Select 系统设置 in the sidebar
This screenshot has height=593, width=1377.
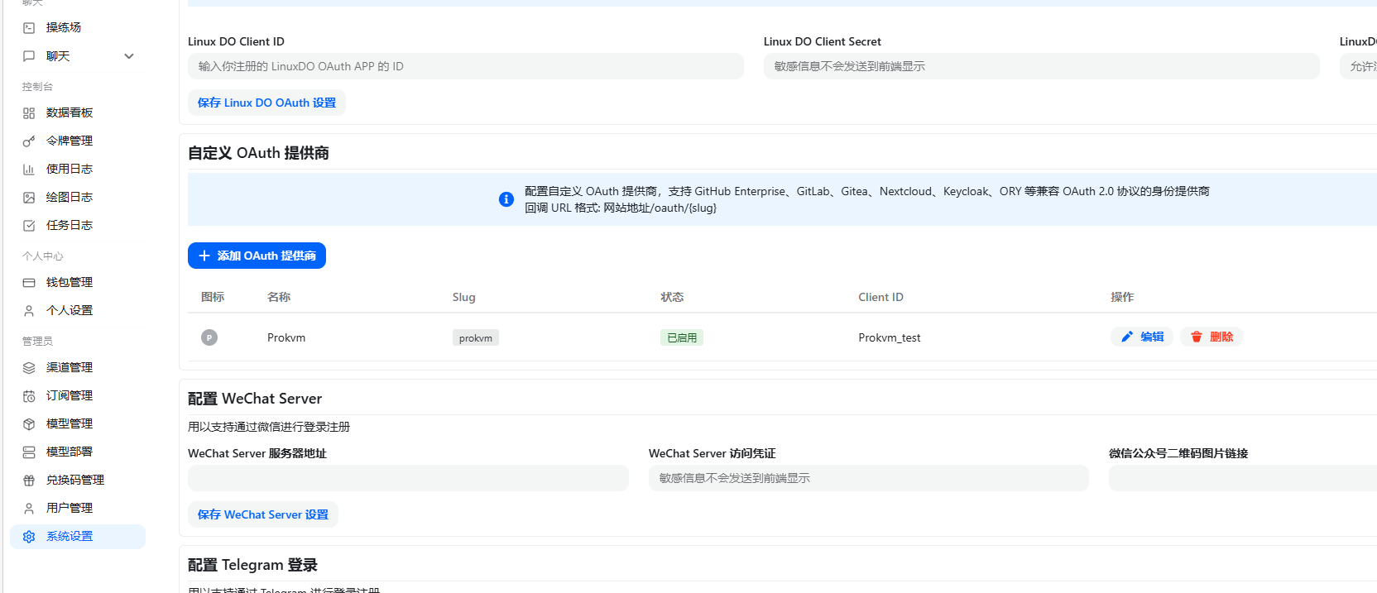coord(70,536)
